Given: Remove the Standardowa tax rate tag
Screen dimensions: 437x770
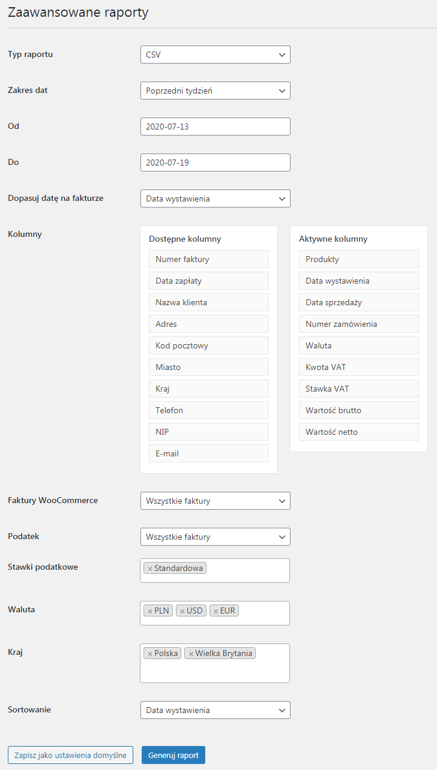Looking at the screenshot, I should (x=150, y=569).
